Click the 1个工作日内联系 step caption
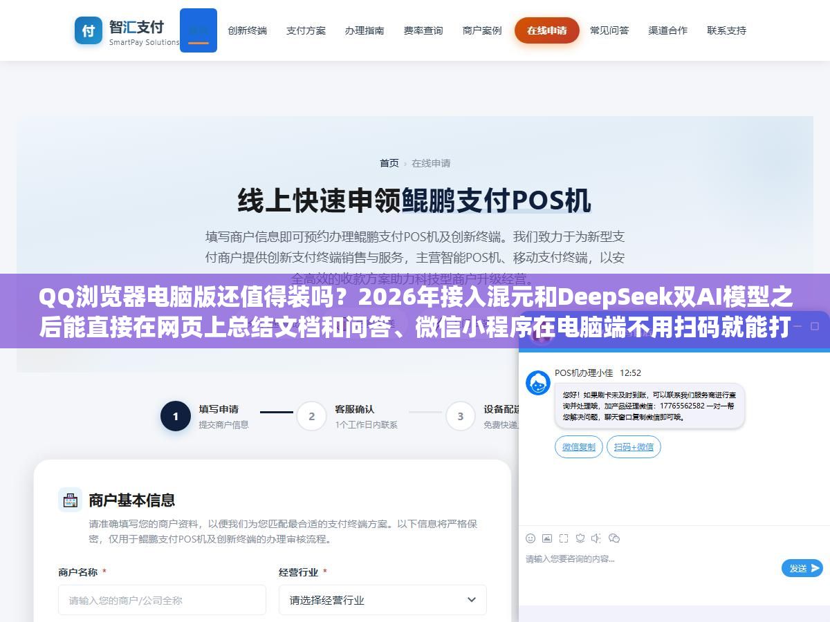 coord(367,424)
